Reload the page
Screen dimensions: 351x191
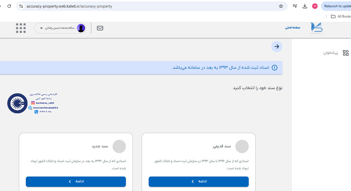point(9,6)
